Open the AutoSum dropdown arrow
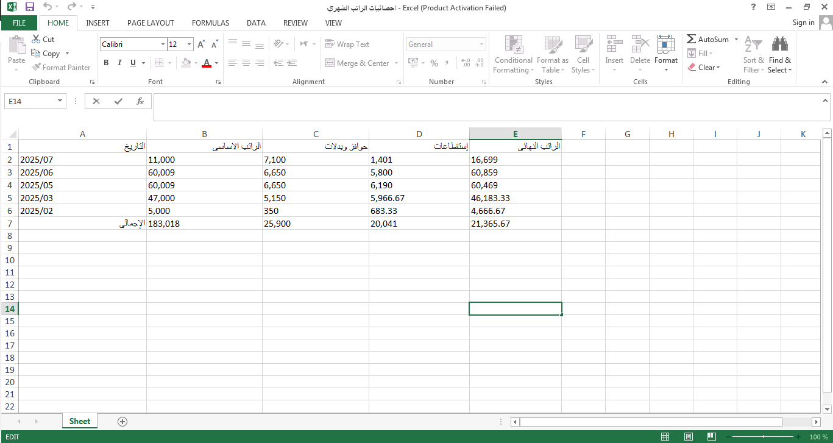The height and width of the screenshot is (443, 833). click(736, 39)
